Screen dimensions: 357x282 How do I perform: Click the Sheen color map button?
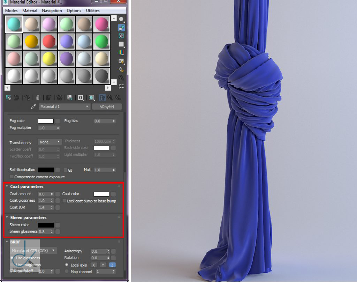pyautogui.click(x=58, y=225)
